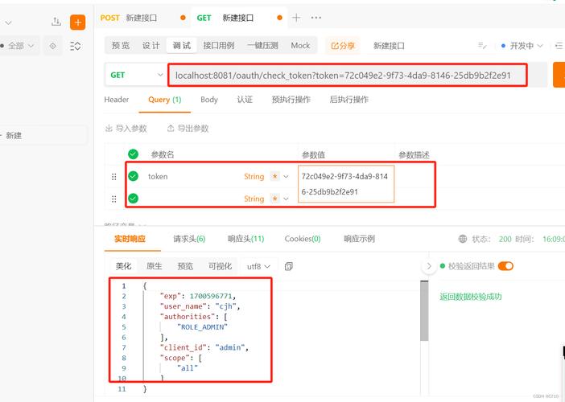
Task: Click drag handle of empty parameter row
Action: (113, 199)
